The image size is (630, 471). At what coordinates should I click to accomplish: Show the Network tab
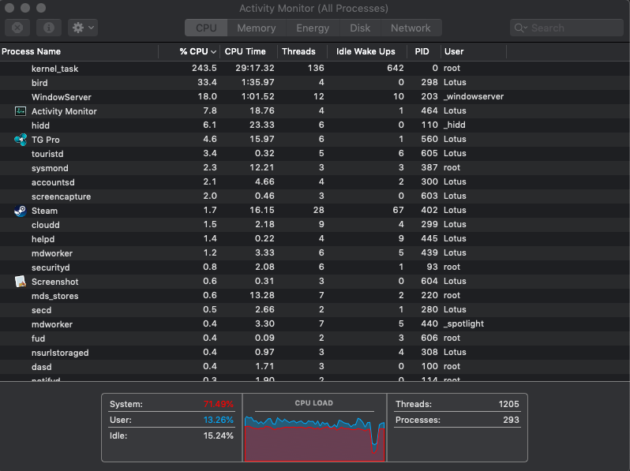coord(411,28)
